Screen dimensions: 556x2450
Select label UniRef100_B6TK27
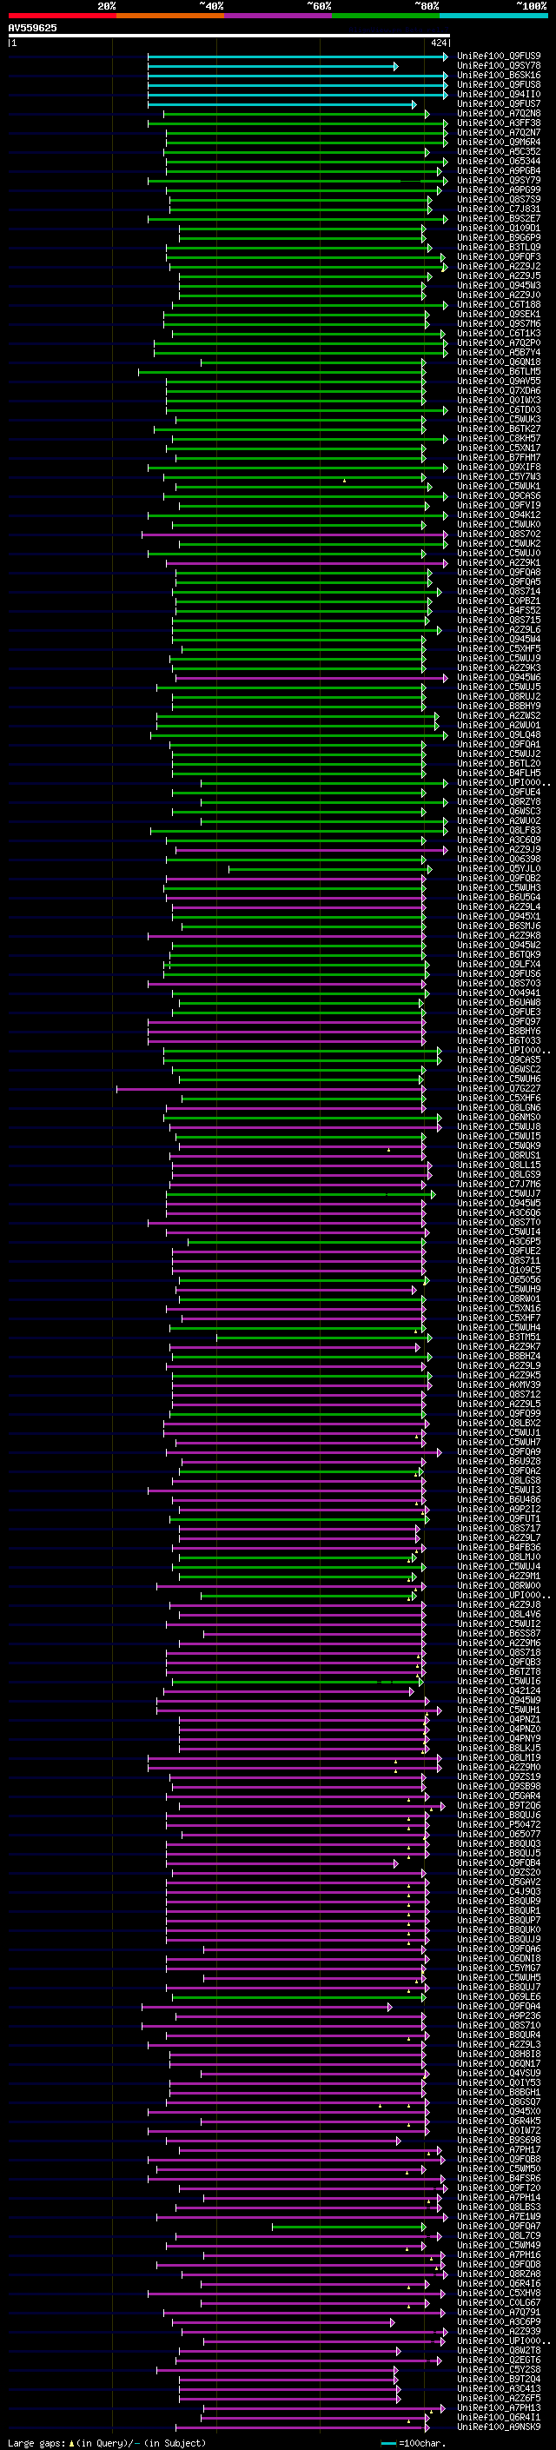click(499, 429)
